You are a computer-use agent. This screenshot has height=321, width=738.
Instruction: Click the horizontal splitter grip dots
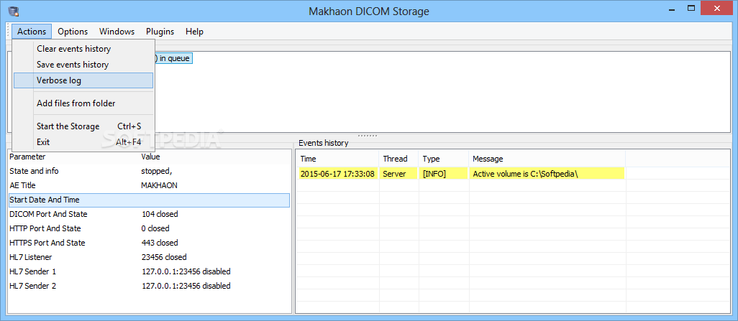tap(368, 136)
